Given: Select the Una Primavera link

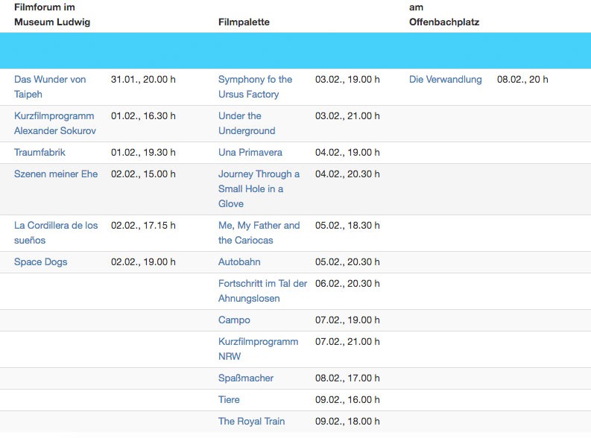Looking at the screenshot, I should point(250,153).
